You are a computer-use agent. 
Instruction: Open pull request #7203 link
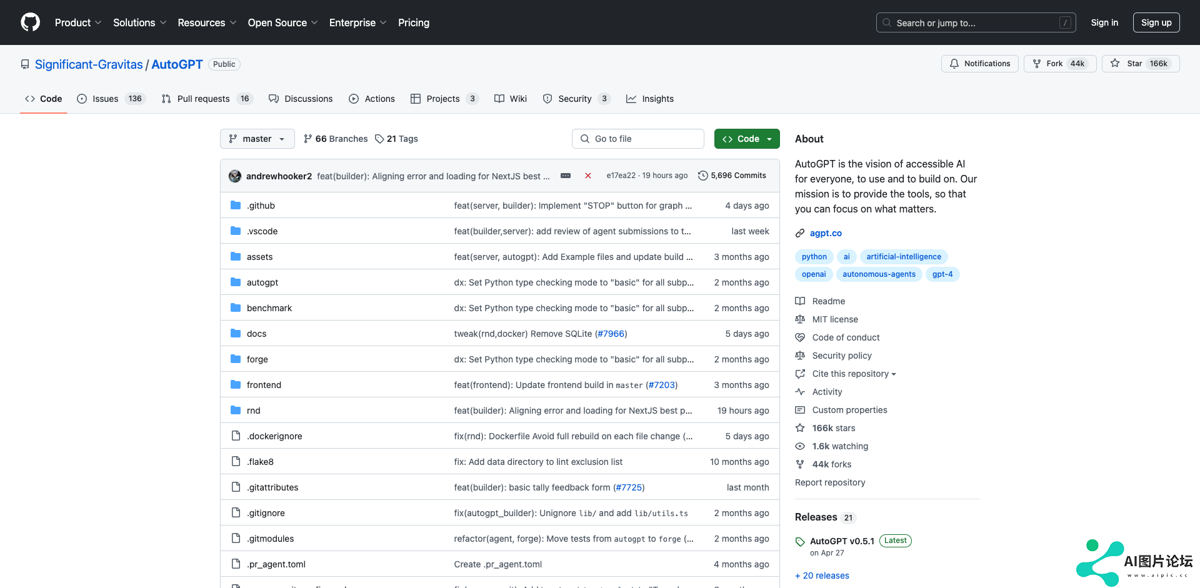click(x=661, y=385)
